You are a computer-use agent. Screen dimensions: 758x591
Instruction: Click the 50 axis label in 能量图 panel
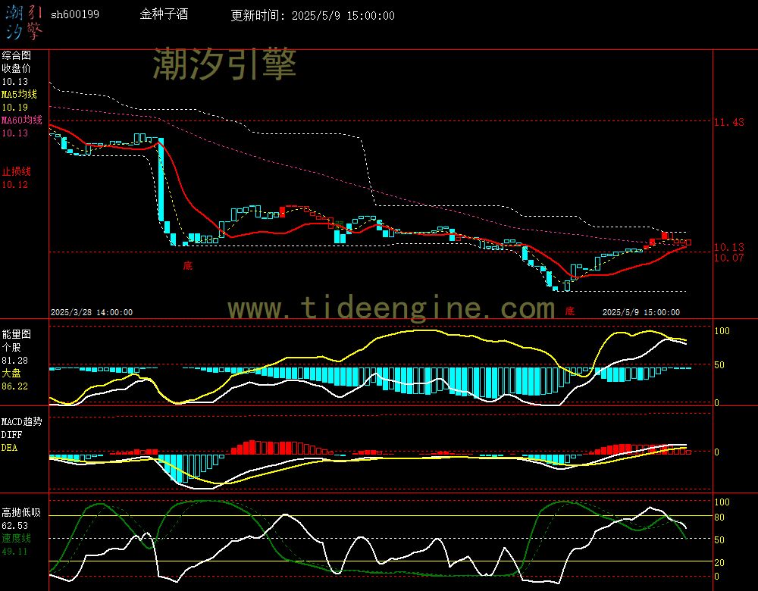click(x=719, y=365)
